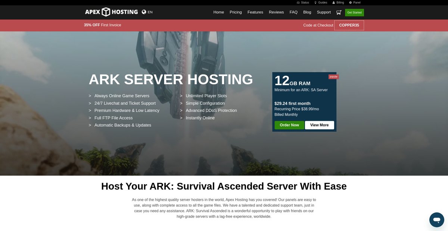Click the ARK SERVER HOSTING heading
448x231 pixels.
pos(171,79)
